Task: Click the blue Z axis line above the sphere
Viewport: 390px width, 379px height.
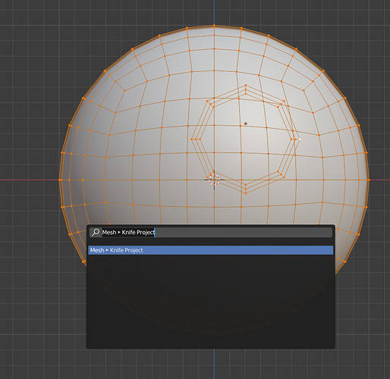Action: click(214, 12)
